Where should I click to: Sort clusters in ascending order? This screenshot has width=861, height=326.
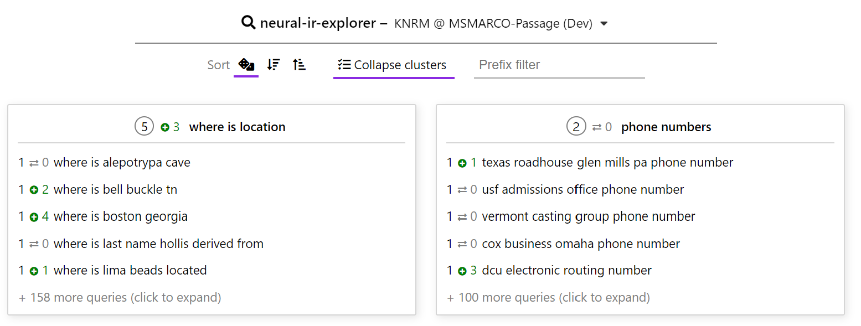point(299,65)
